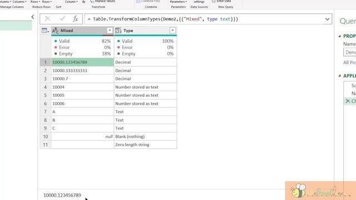This screenshot has width=356, height=200.
Task: Select row number 10
Action: pyautogui.click(x=45, y=137)
